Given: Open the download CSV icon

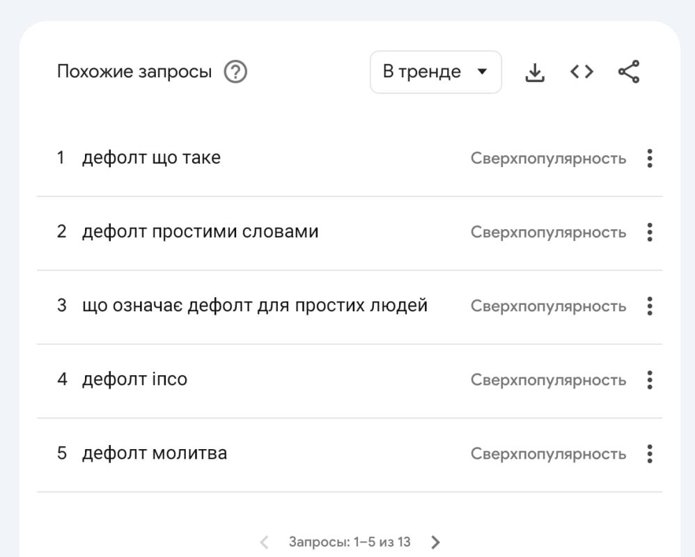Looking at the screenshot, I should (x=535, y=71).
